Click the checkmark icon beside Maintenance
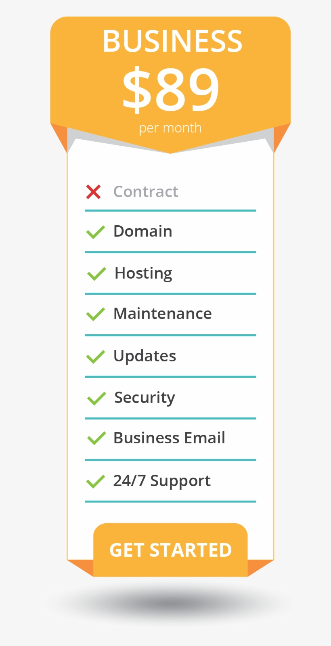 click(x=96, y=314)
